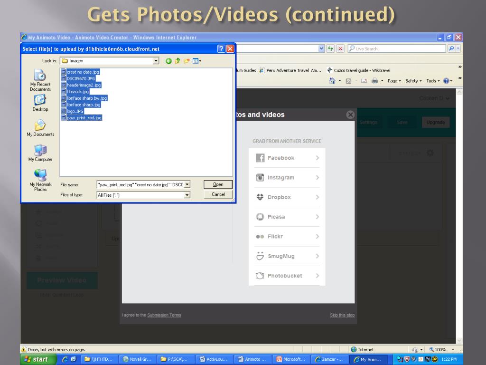Choose Flickr as photo source
The image size is (486, 365).
(287, 236)
